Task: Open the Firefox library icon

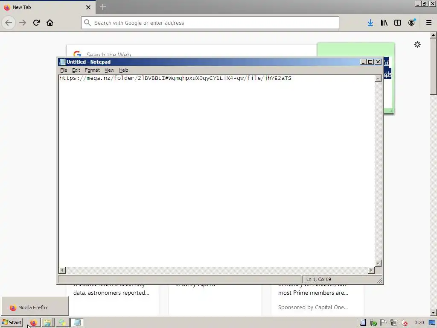Action: pyautogui.click(x=384, y=23)
